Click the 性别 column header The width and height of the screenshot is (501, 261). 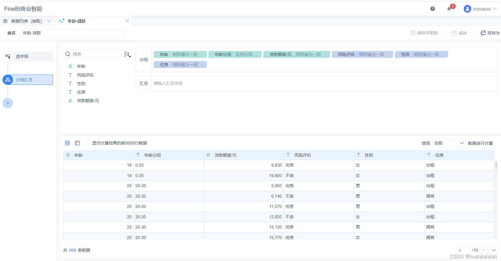(389, 155)
